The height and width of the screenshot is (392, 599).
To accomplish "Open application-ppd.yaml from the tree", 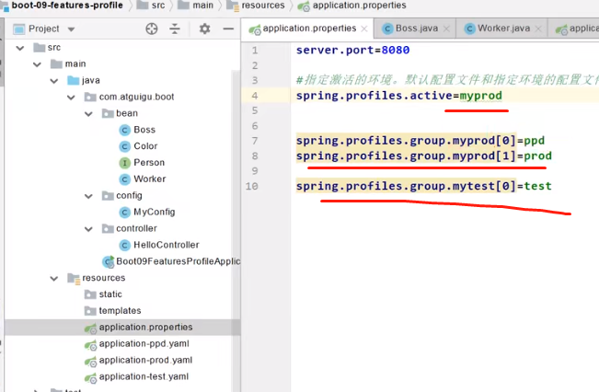I will pos(144,344).
